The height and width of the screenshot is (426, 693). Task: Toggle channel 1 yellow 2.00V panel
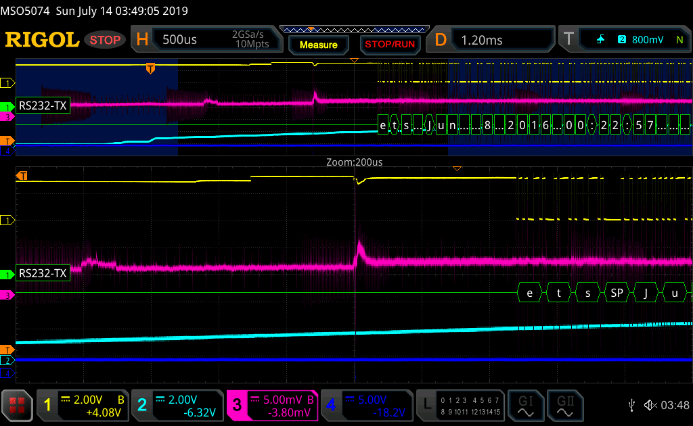(x=81, y=405)
